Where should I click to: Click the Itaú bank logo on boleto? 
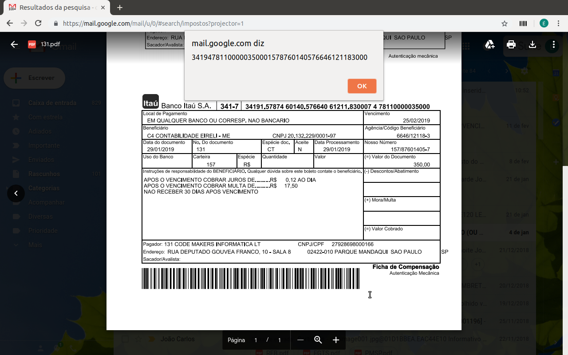coord(150,102)
